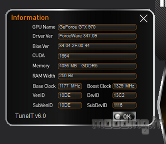The image size is (166, 144).
Task: Select the SubVenID field 10DE
Action: point(70,105)
